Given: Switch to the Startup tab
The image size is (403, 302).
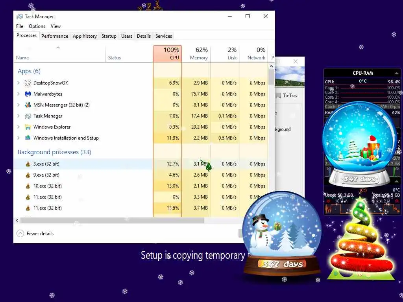Looking at the screenshot, I should pyautogui.click(x=109, y=36).
